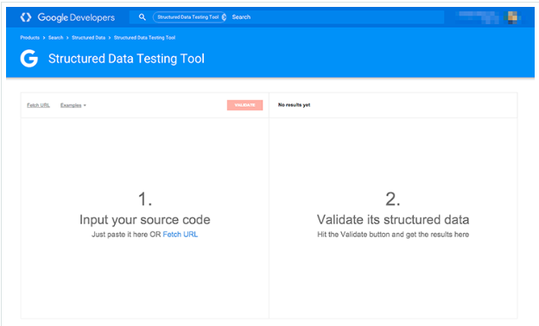Click the Structured Data Testing Tool heading
Viewport: 539px width, 326px height.
pyautogui.click(x=126, y=59)
